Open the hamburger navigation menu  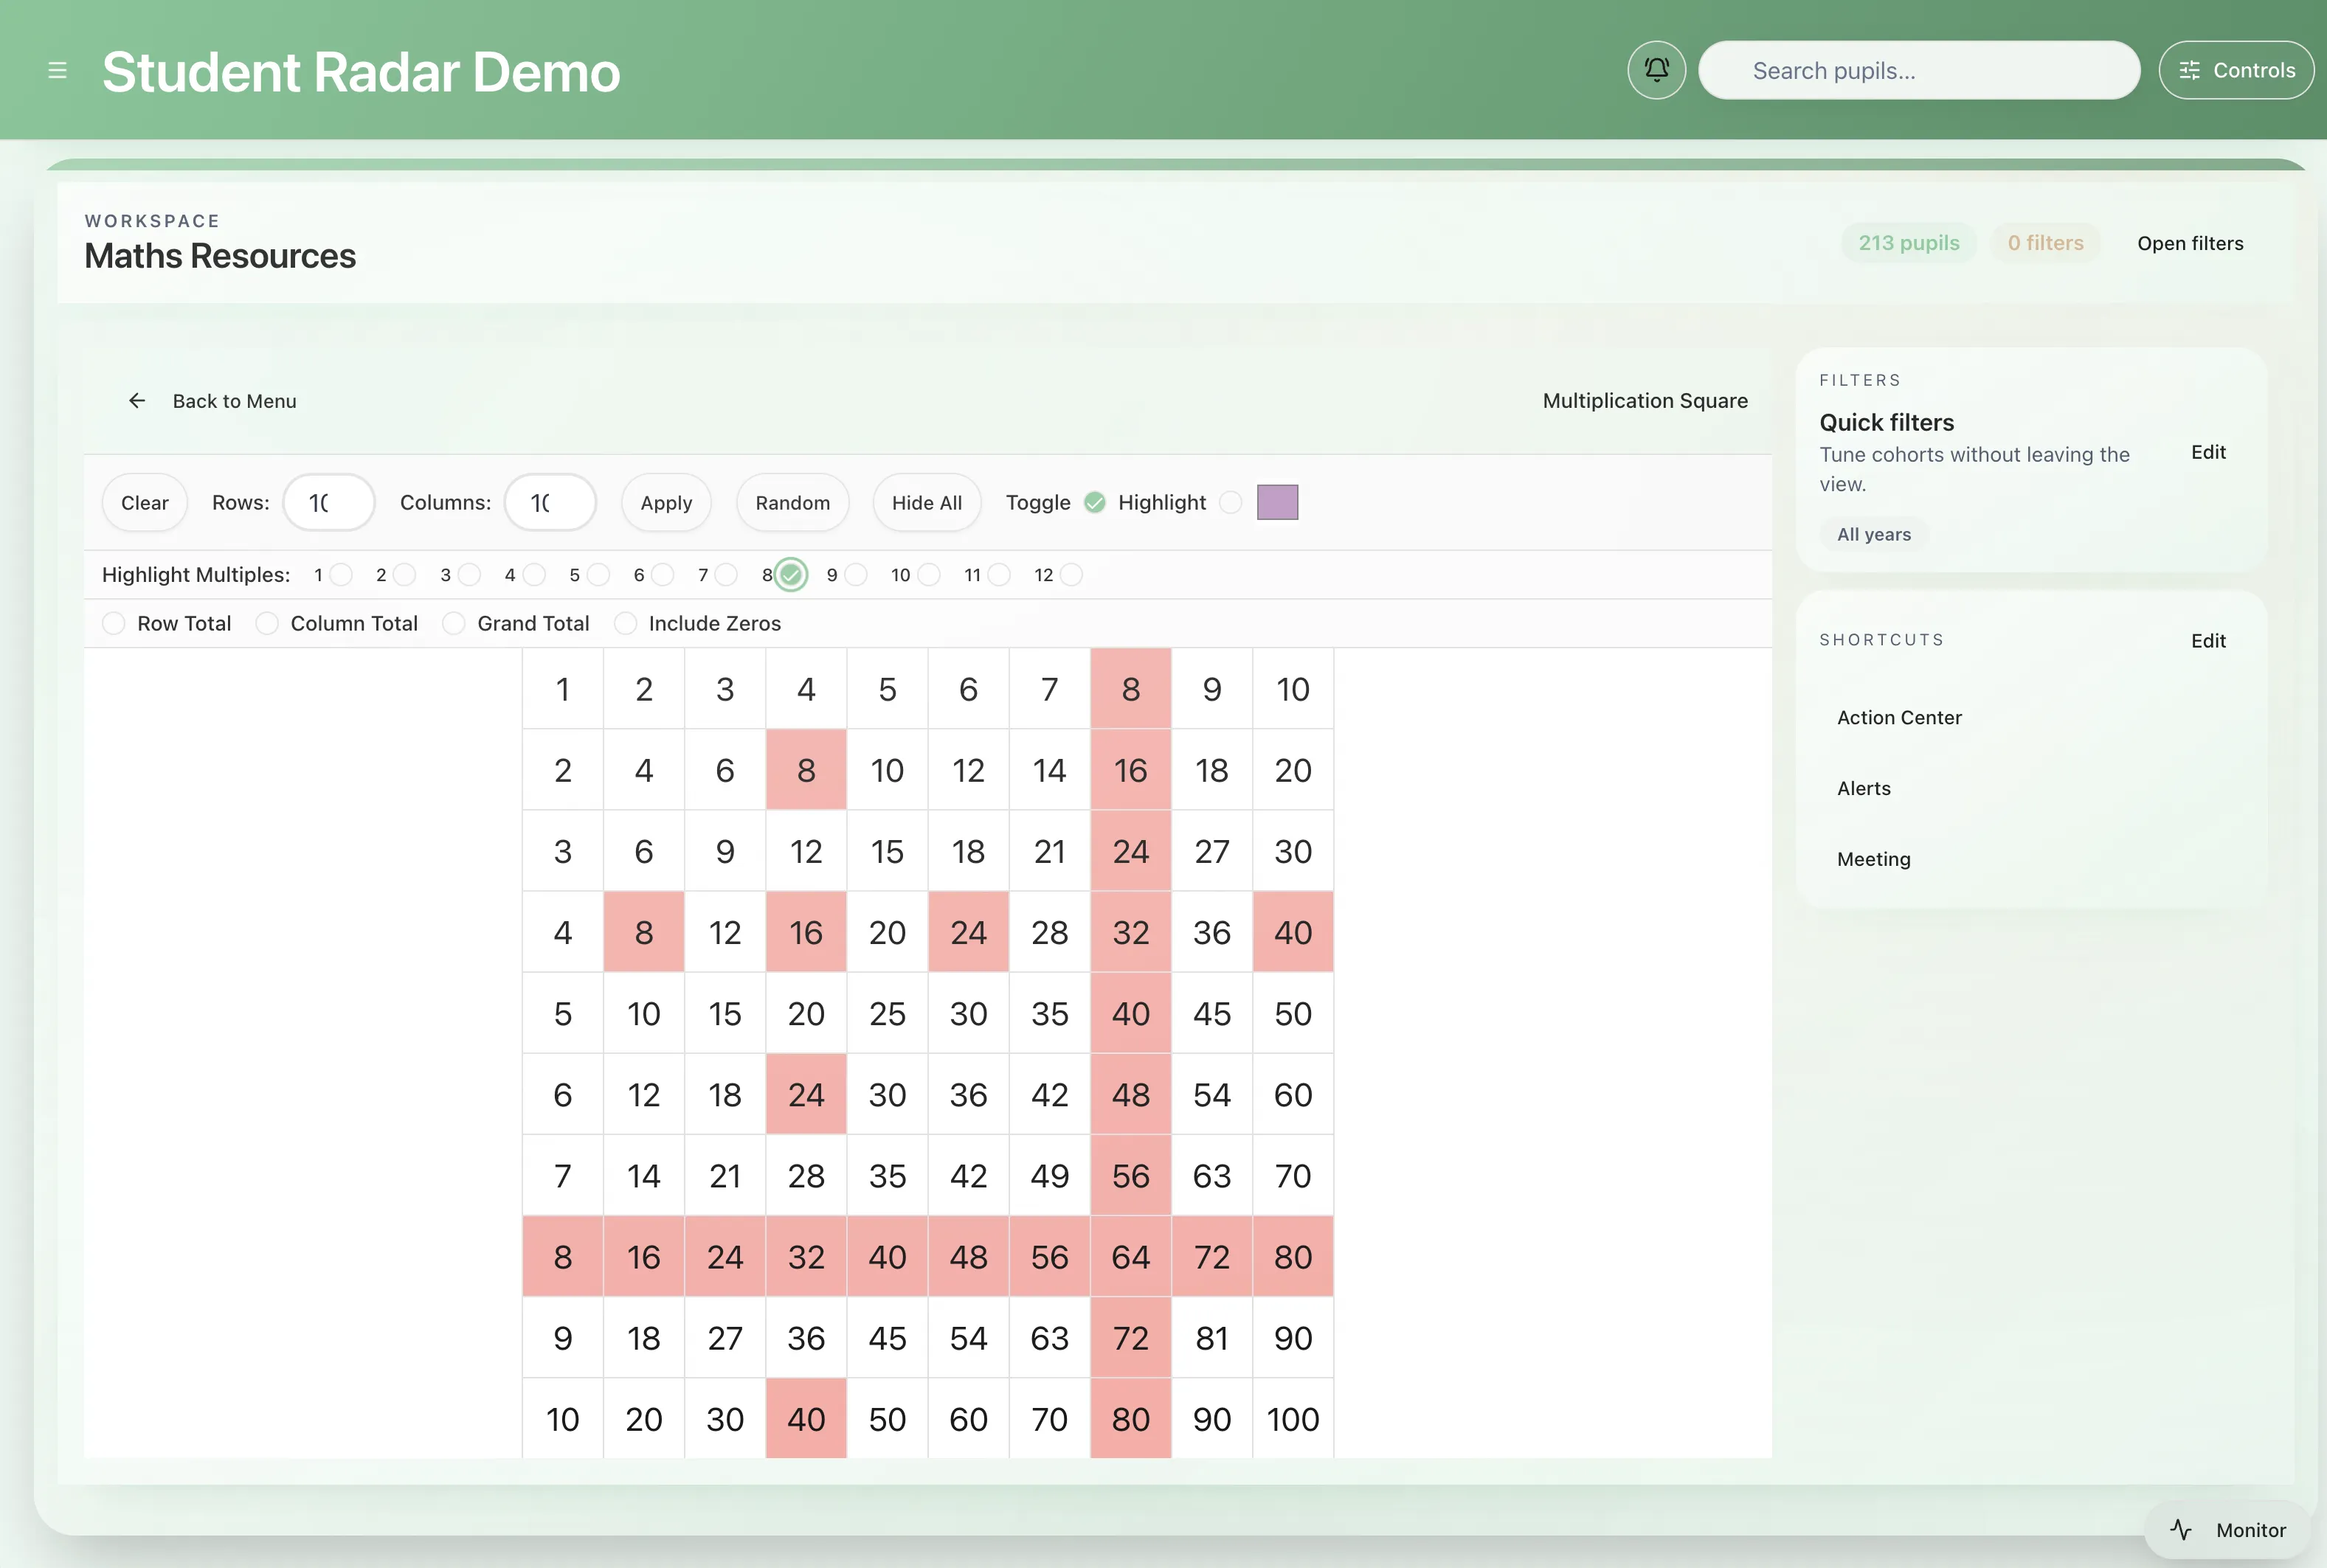(x=57, y=71)
